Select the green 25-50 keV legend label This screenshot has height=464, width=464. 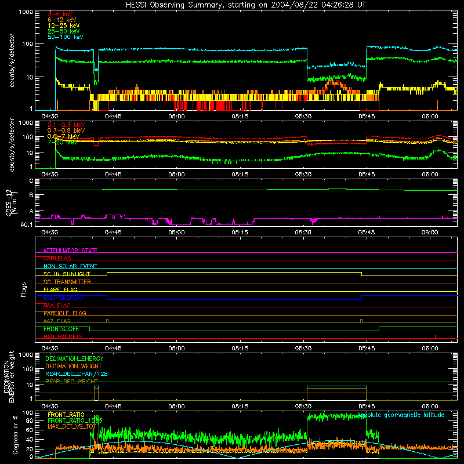click(63, 31)
